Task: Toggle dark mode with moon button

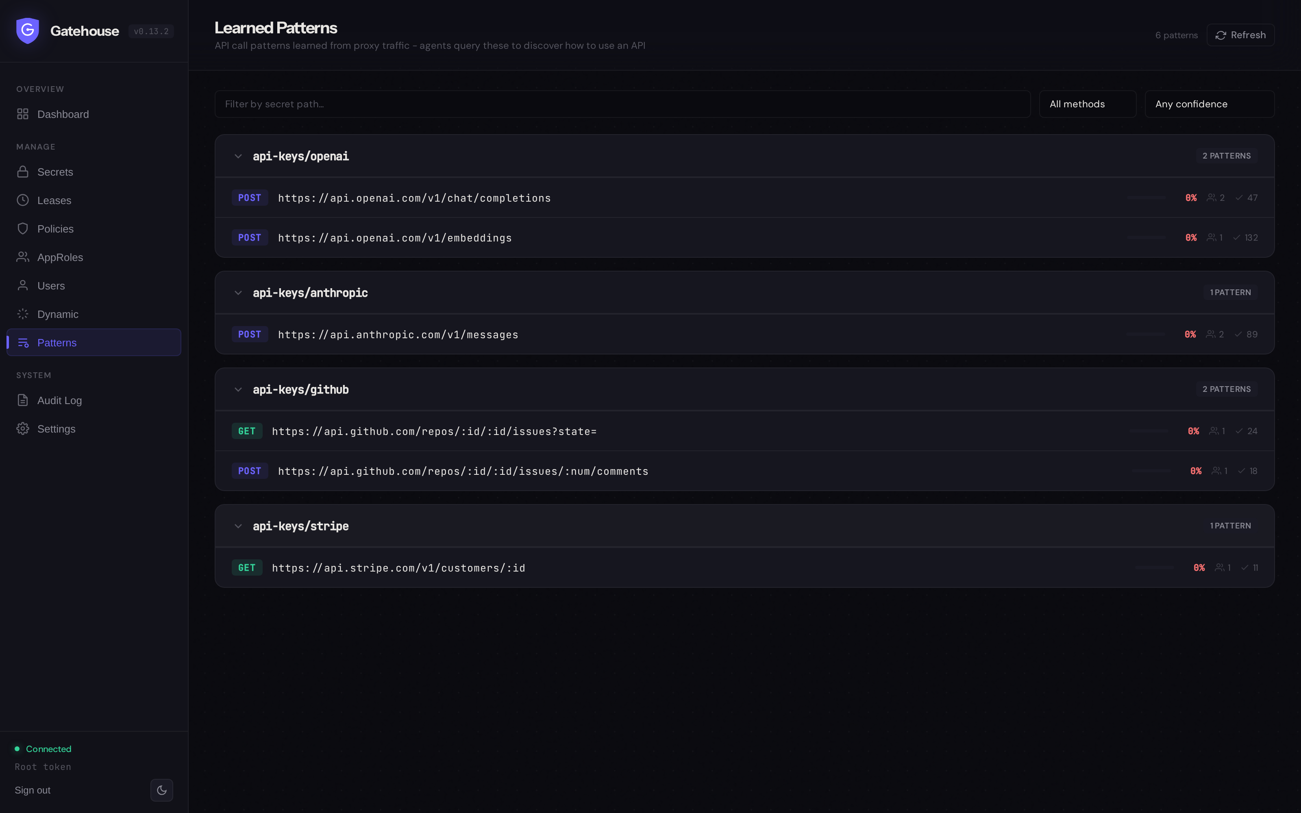Action: coord(162,790)
